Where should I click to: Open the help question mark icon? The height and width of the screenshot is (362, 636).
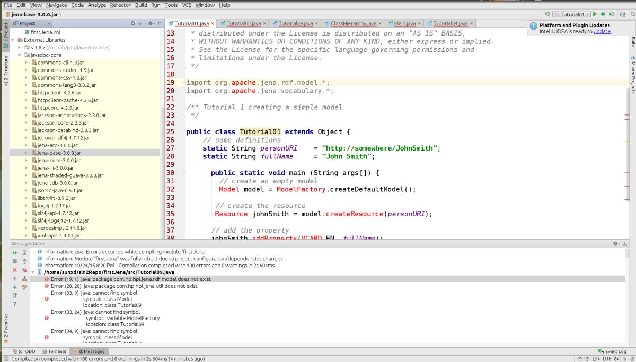(x=15, y=304)
